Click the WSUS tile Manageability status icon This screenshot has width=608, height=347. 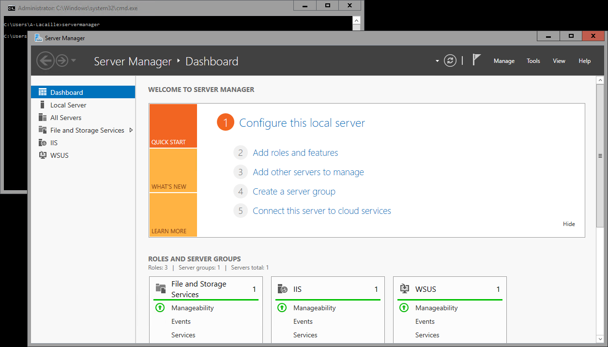[404, 308]
